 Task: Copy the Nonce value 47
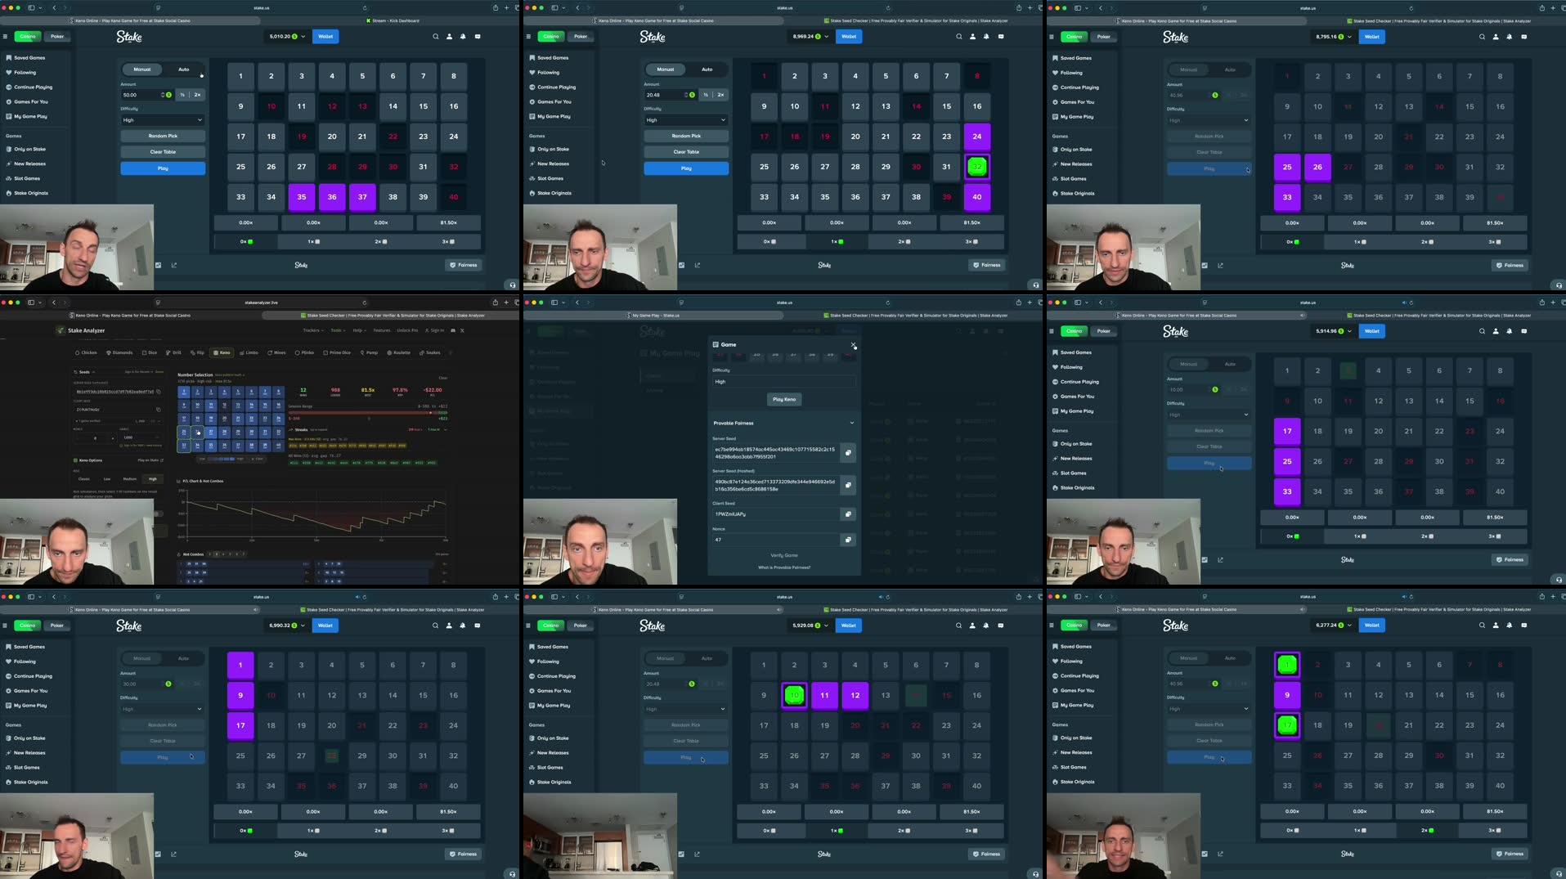848,540
